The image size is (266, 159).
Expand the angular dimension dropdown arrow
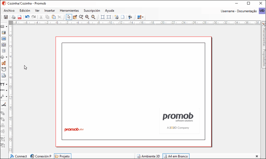tap(6, 84)
